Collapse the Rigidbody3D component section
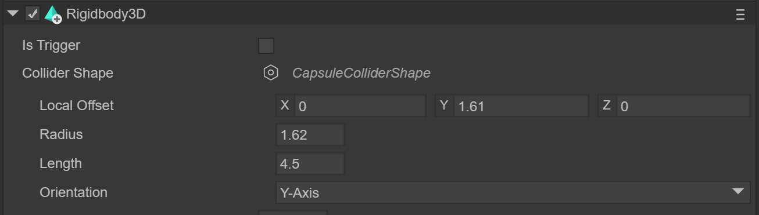759x215 pixels. point(13,14)
